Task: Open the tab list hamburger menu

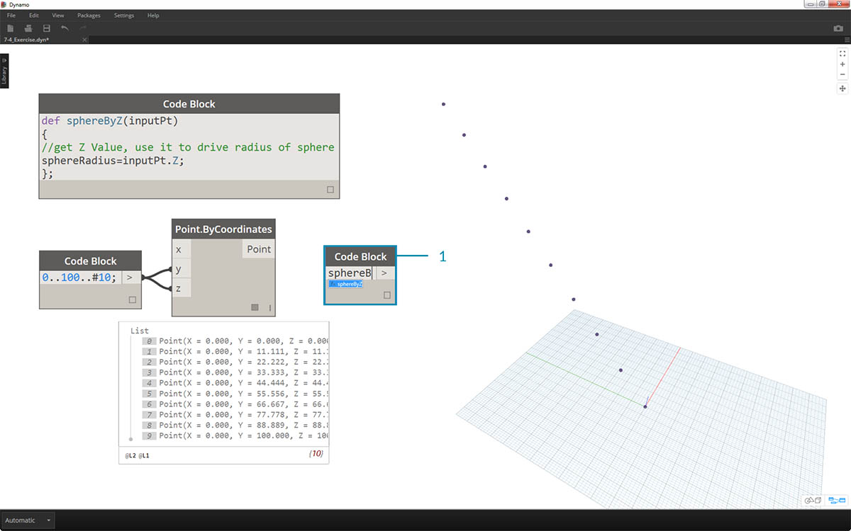Action: click(846, 40)
